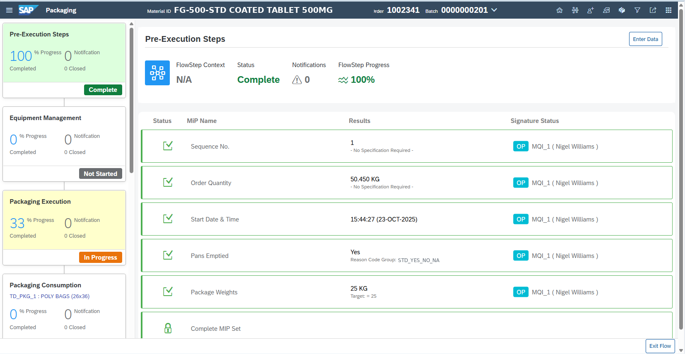Click the signature name in Pans Emptied row
This screenshot has width=685, height=354.
tap(565, 256)
